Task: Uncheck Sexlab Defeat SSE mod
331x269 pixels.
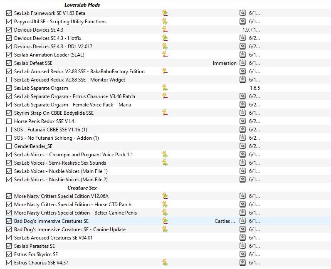Action: click(x=9, y=63)
